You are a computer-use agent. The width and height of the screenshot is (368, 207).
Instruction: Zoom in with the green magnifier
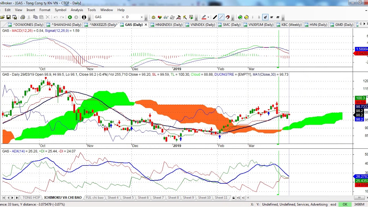coord(240,17)
